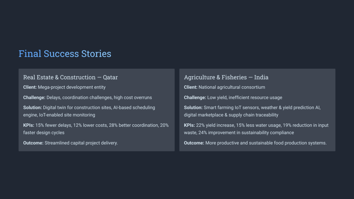Select the Agriculture & Fisheries — India title
This screenshot has width=354, height=199.
226,77
